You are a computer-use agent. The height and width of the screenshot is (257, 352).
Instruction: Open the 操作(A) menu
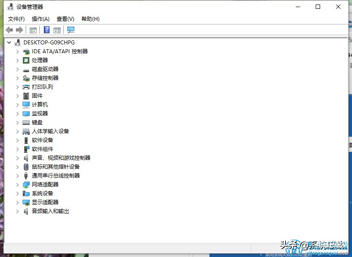(x=40, y=19)
